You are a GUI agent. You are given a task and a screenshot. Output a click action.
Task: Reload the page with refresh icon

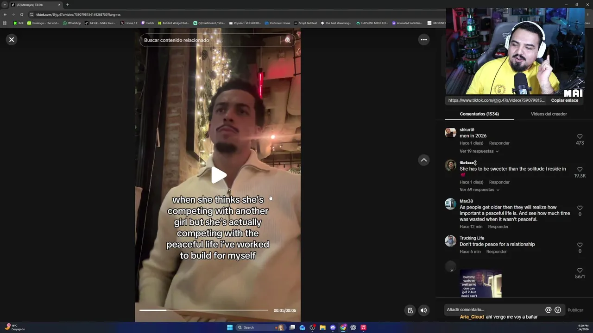click(x=21, y=14)
